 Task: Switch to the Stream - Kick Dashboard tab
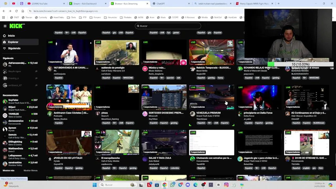click(x=88, y=4)
